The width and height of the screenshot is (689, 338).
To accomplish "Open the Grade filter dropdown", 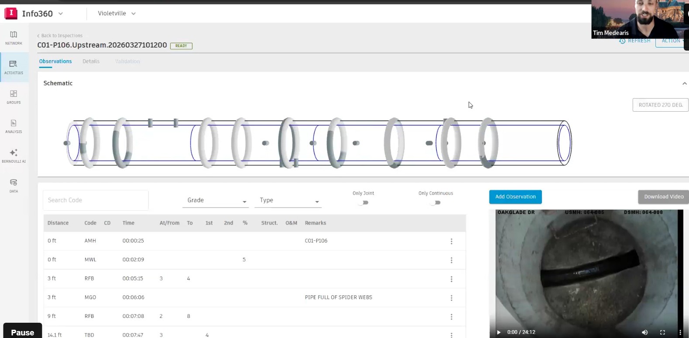I will tap(216, 201).
